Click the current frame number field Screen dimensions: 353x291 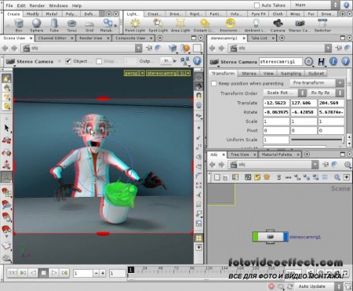pyautogui.click(x=83, y=274)
